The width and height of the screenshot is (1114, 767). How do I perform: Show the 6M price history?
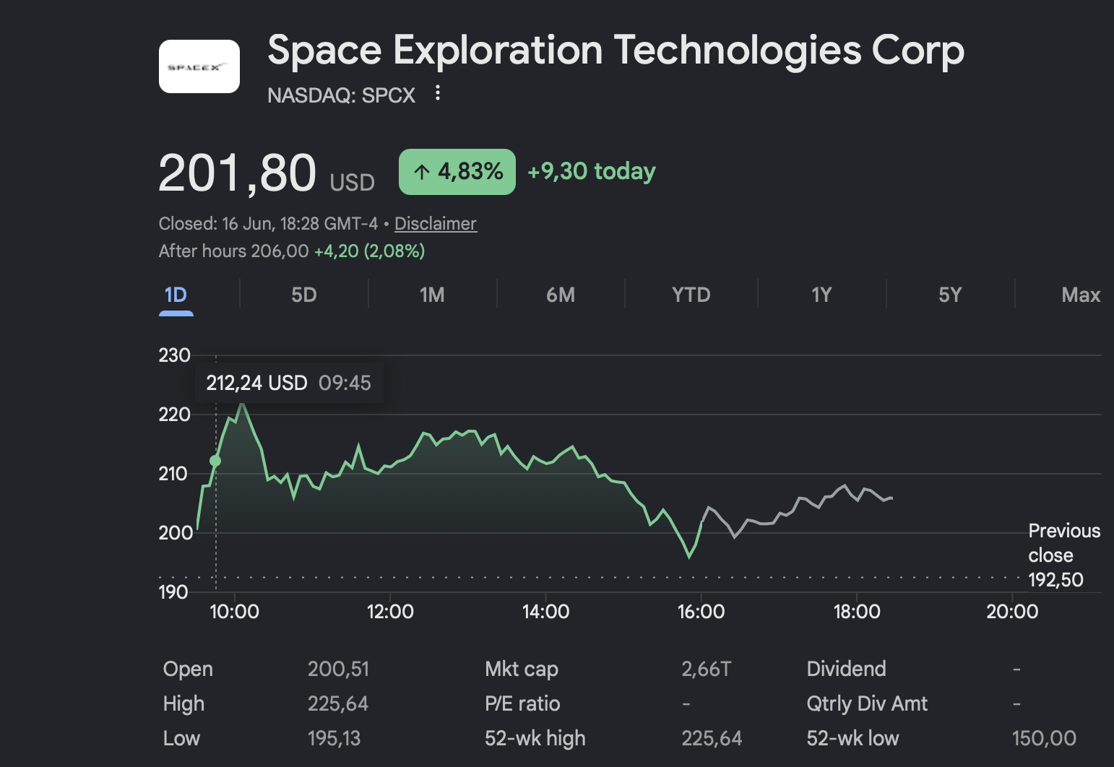(x=561, y=295)
